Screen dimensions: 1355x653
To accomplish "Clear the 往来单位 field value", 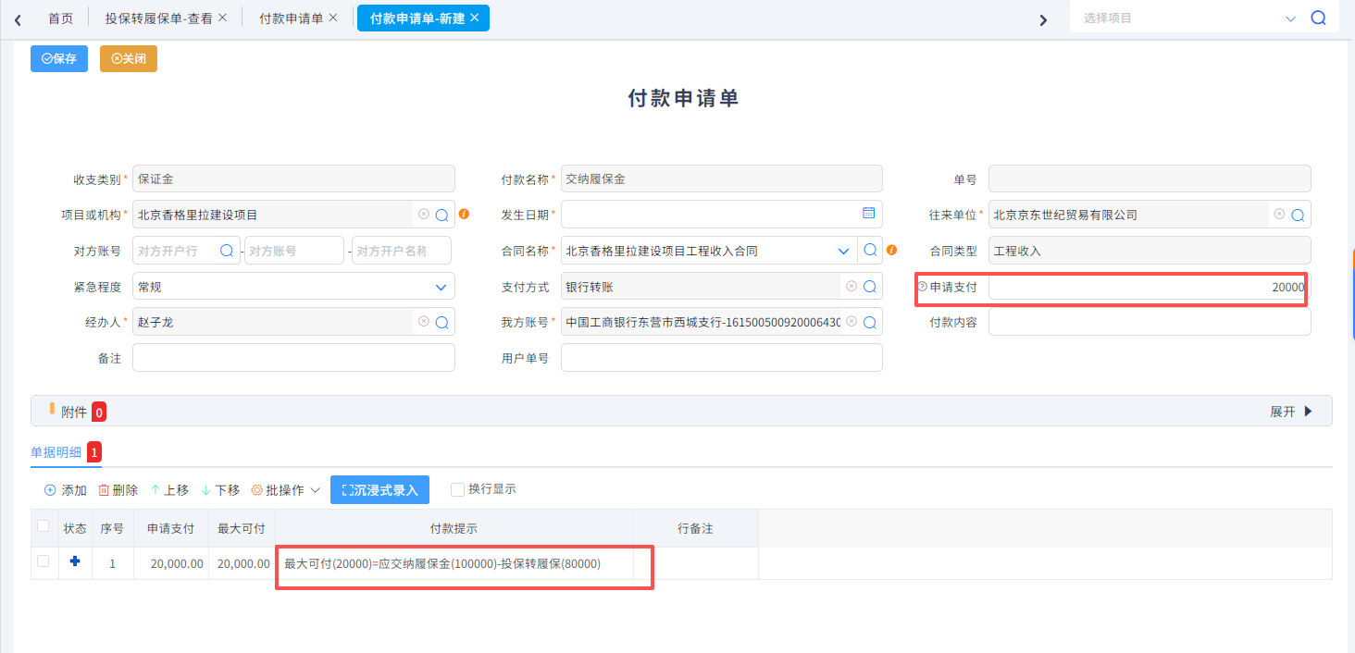I will [1280, 214].
